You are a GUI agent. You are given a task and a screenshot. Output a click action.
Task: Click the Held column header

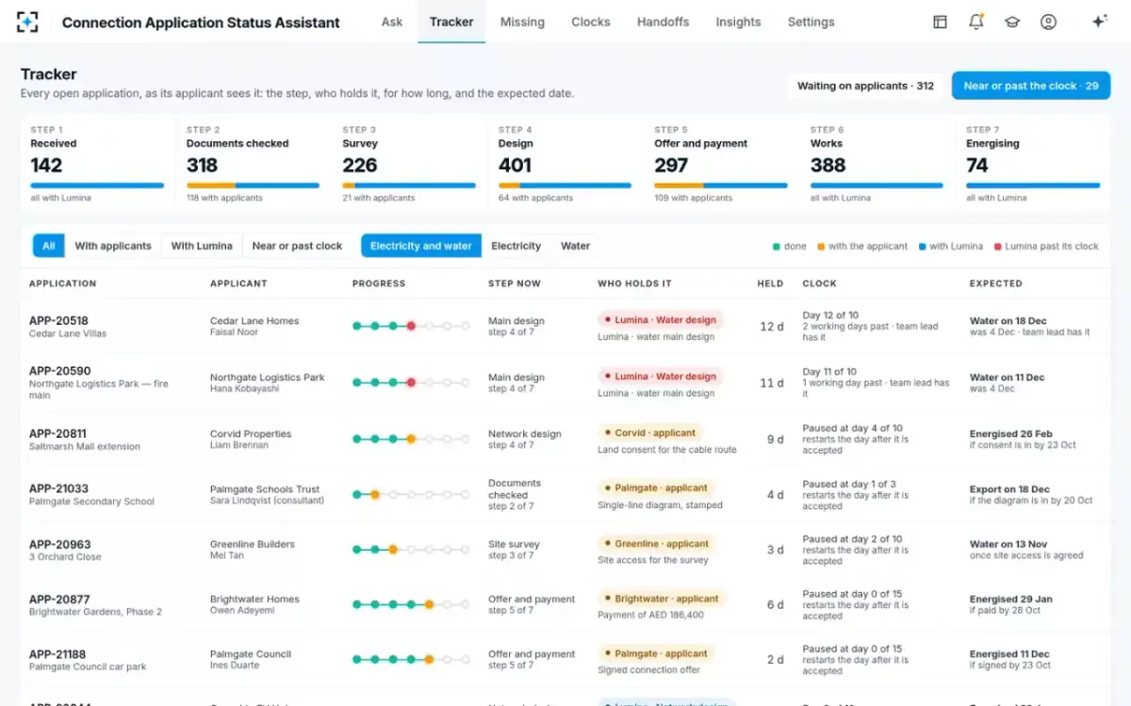770,283
